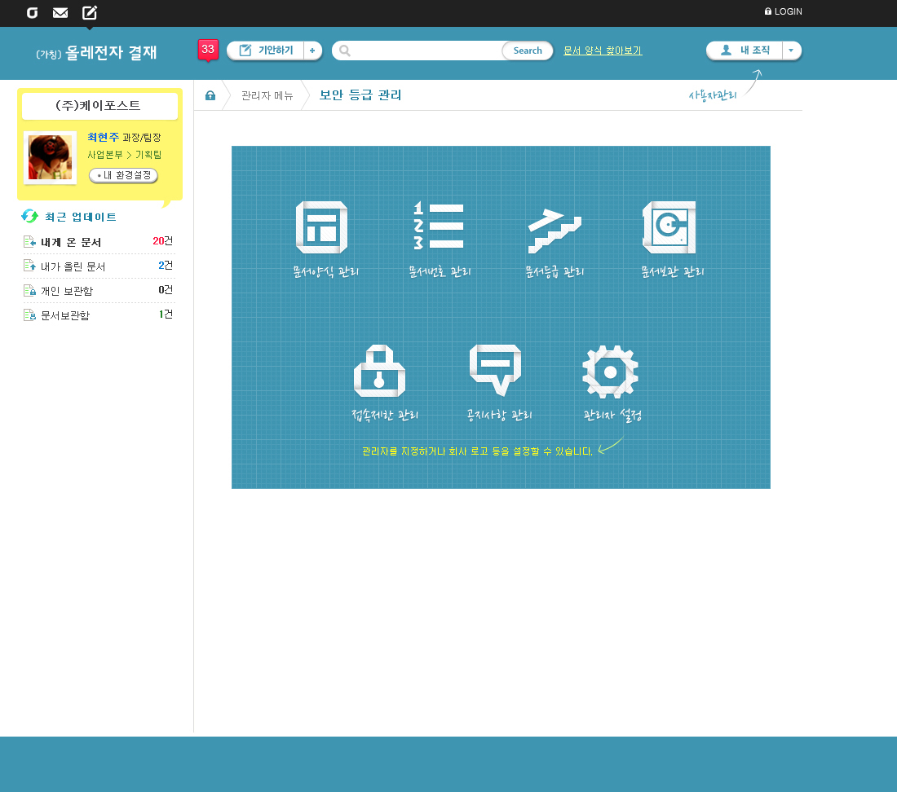Open 문서번호 관리 numbered list icon
Image resolution: width=897 pixels, height=792 pixels.
pos(439,226)
